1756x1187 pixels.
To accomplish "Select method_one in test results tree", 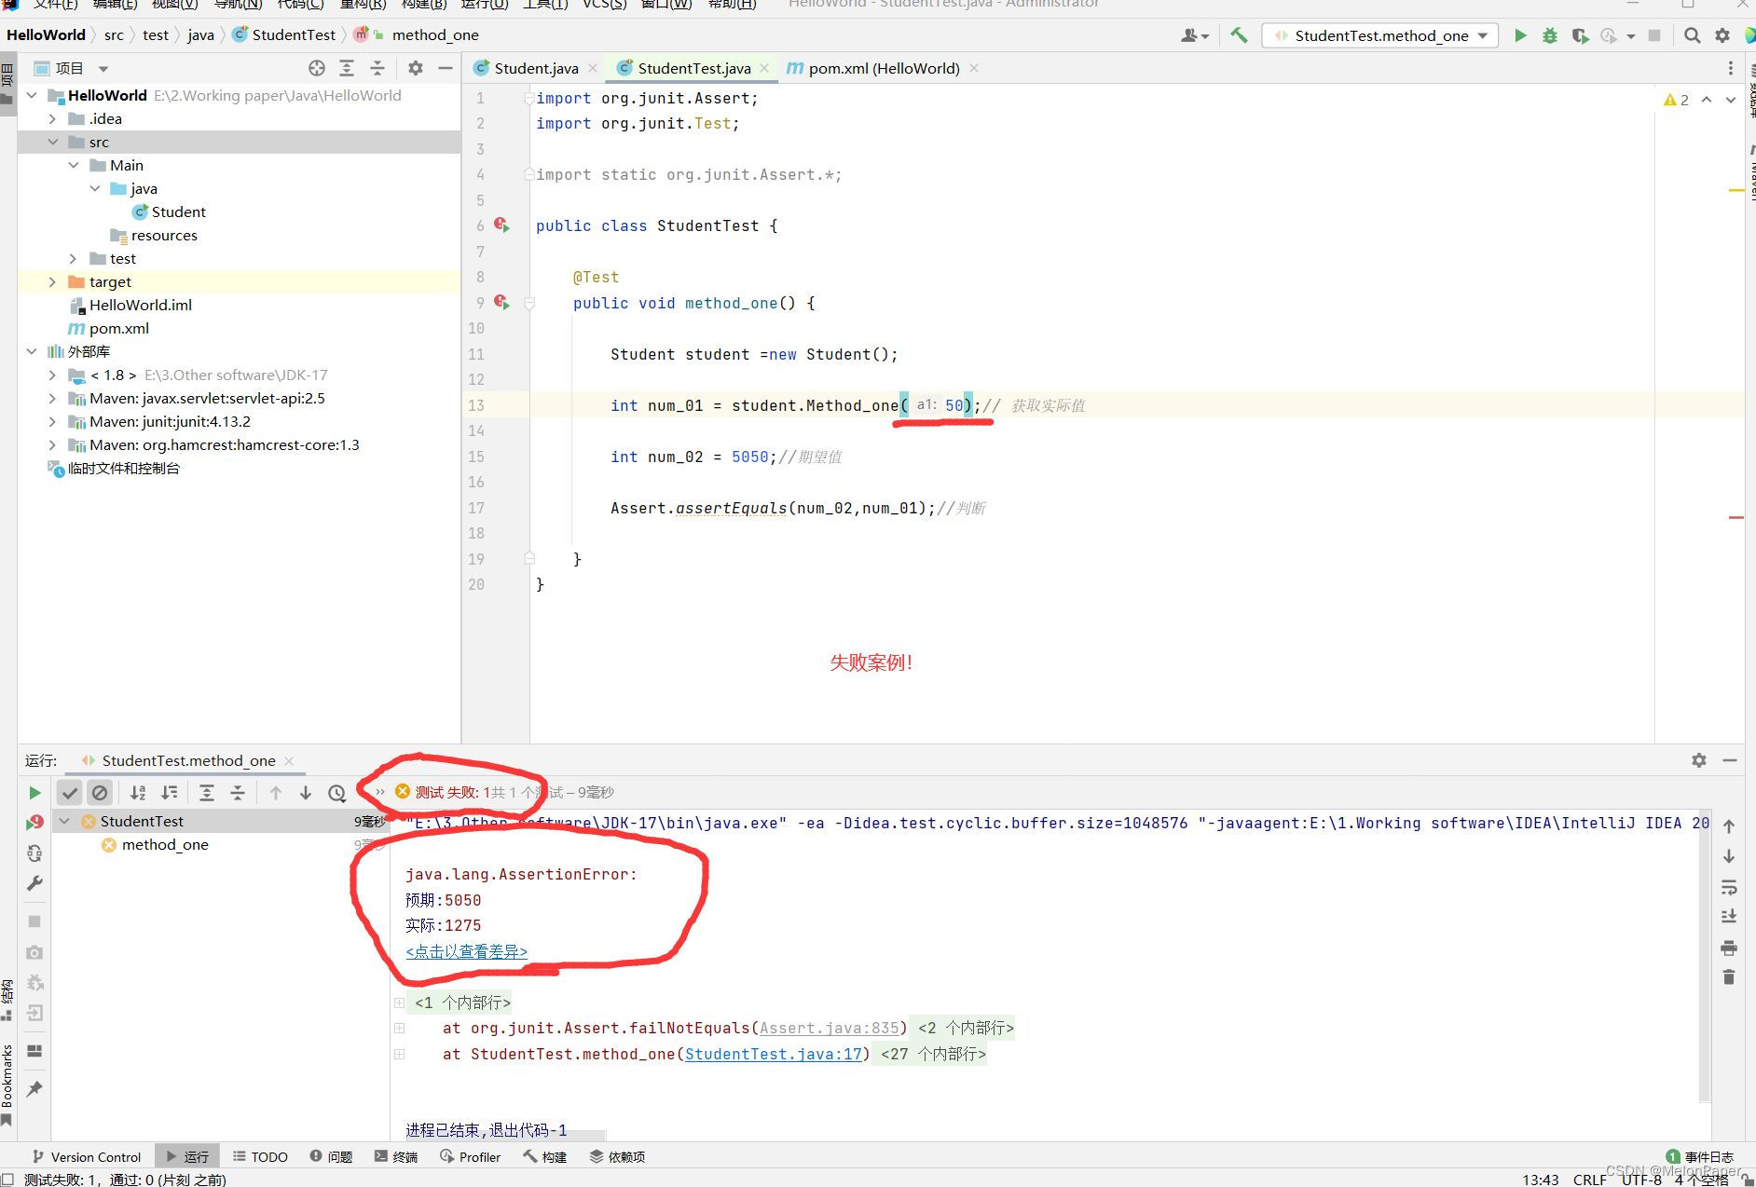I will [x=155, y=844].
